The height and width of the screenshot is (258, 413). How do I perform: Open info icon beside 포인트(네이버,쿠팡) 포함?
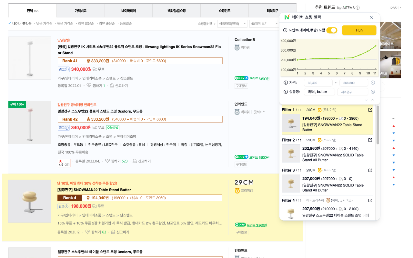point(285,30)
